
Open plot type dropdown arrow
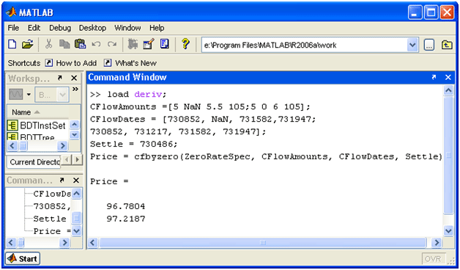pos(29,95)
